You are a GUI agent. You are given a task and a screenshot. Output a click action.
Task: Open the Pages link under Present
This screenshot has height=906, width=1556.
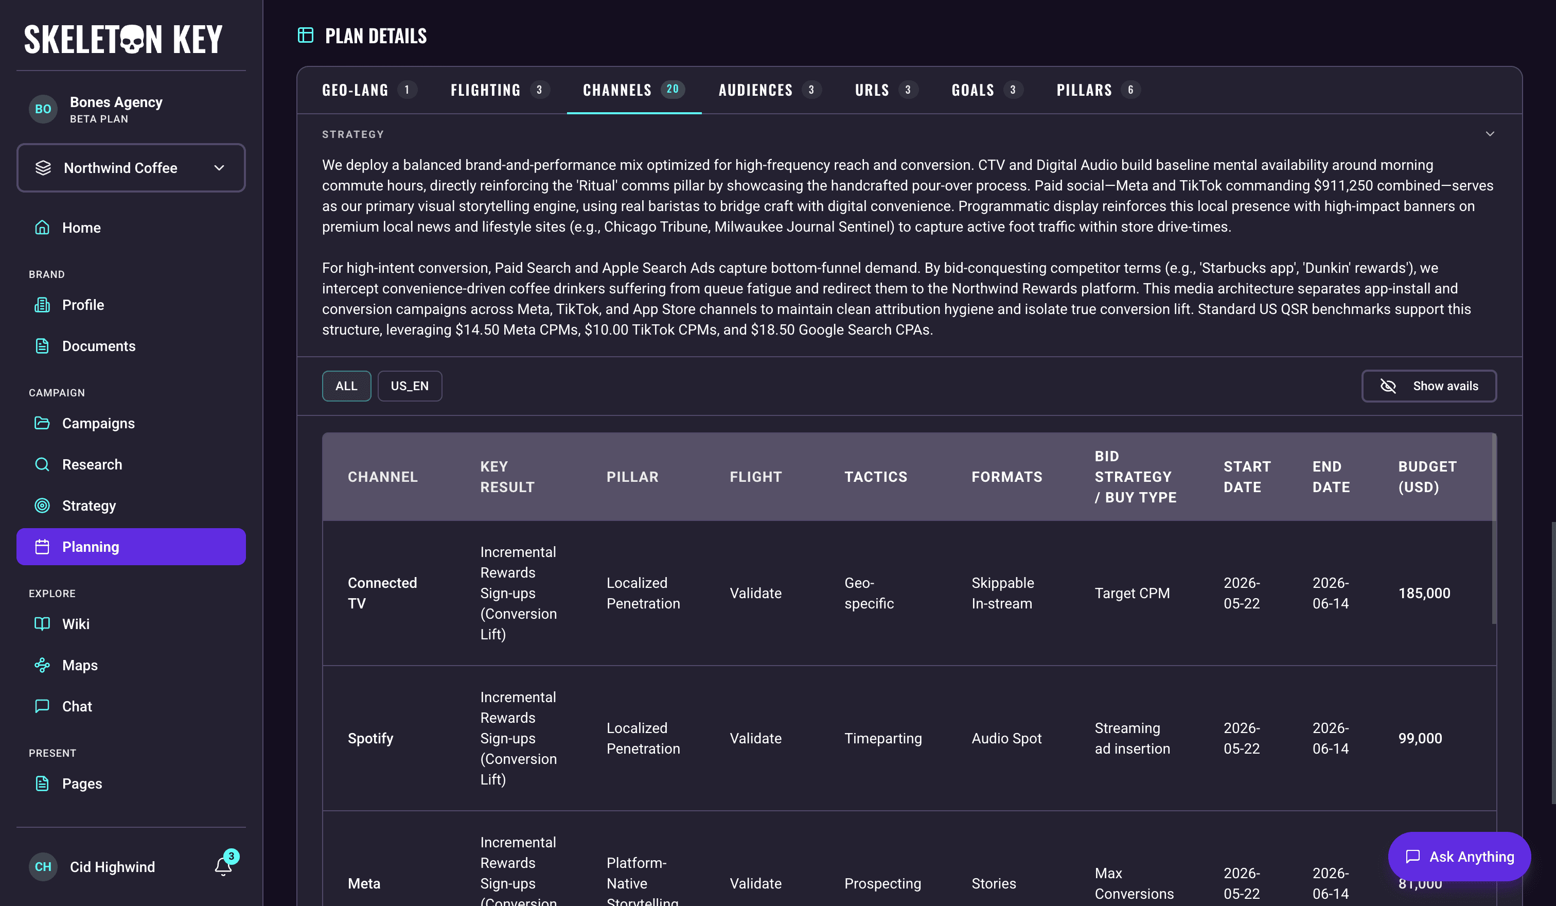click(x=131, y=783)
